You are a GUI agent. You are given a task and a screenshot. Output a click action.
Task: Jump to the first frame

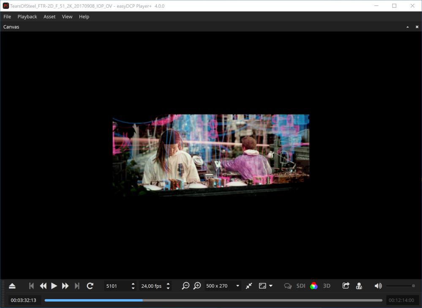pyautogui.click(x=31, y=286)
